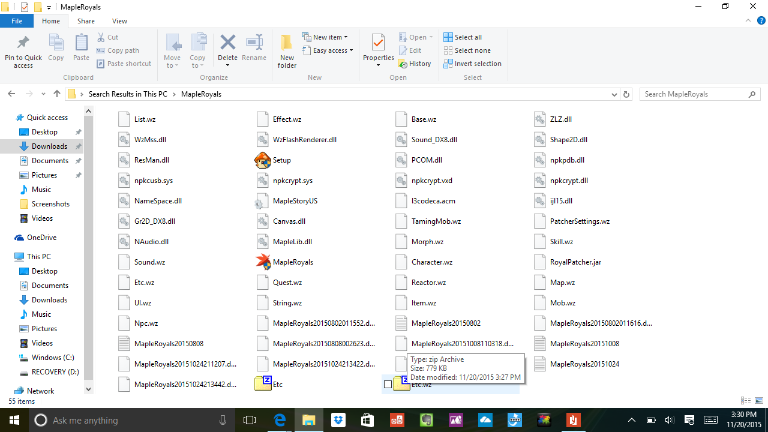768x432 pixels.
Task: Open the MapleRoyals application file
Action: click(x=292, y=262)
